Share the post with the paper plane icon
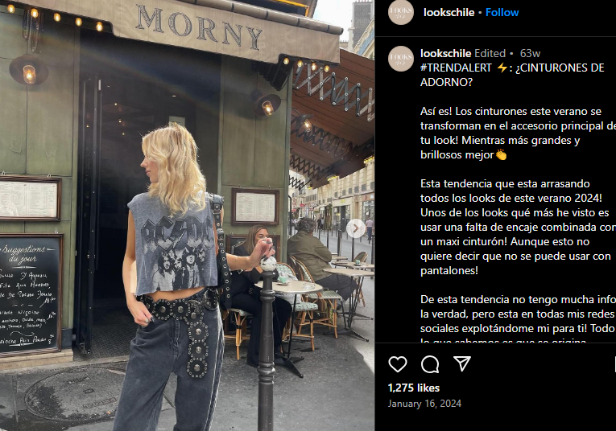Viewport: 616px width, 431px height. 462,364
